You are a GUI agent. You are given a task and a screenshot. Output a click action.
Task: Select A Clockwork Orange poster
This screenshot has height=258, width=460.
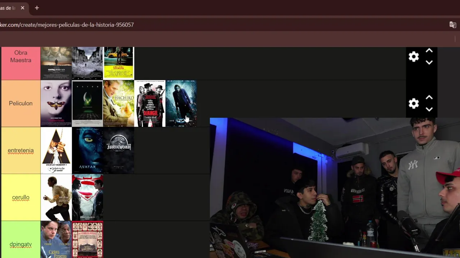point(56,150)
